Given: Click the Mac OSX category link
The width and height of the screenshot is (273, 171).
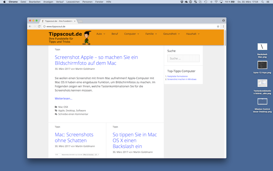Looking at the screenshot, I should pyautogui.click(x=63, y=107).
